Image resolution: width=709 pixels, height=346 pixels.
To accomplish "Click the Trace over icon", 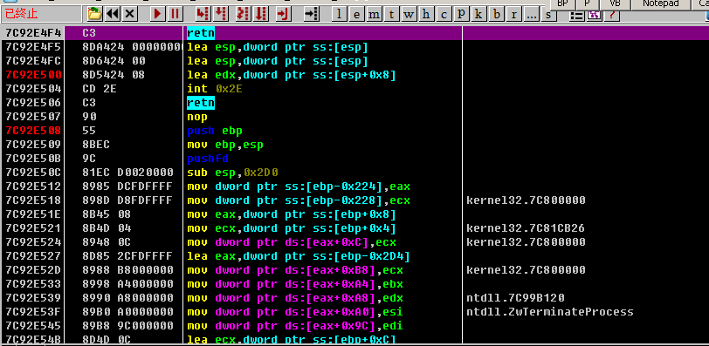I will pyautogui.click(x=260, y=14).
